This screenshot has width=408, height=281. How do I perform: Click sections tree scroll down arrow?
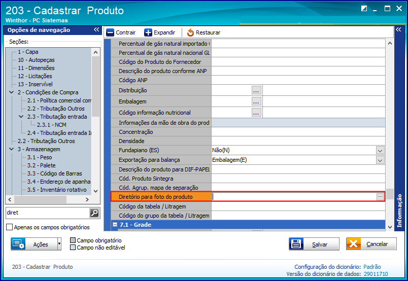coord(95,191)
